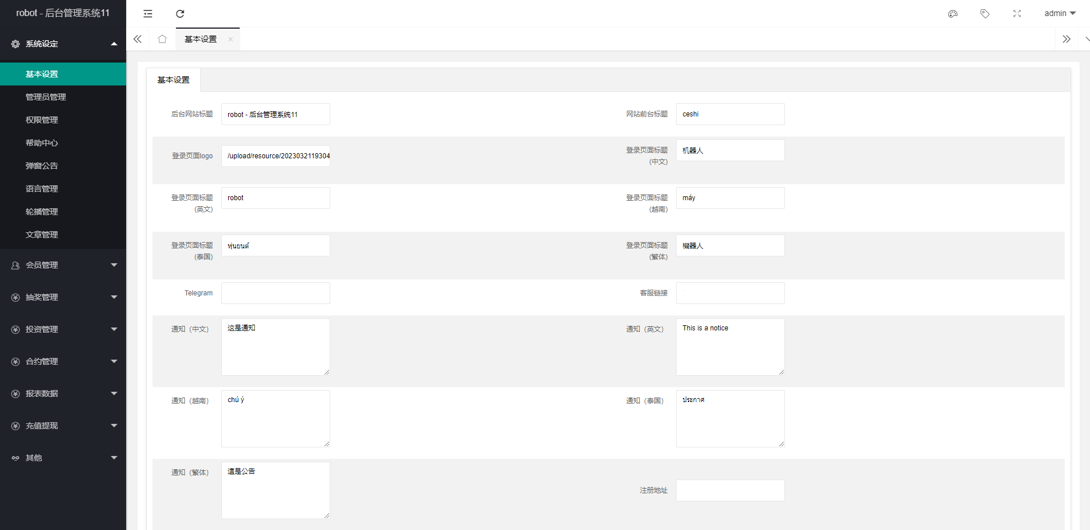Click the tag note icon

click(985, 14)
